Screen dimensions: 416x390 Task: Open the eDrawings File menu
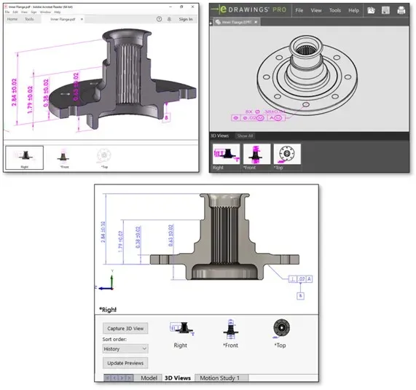click(x=299, y=10)
